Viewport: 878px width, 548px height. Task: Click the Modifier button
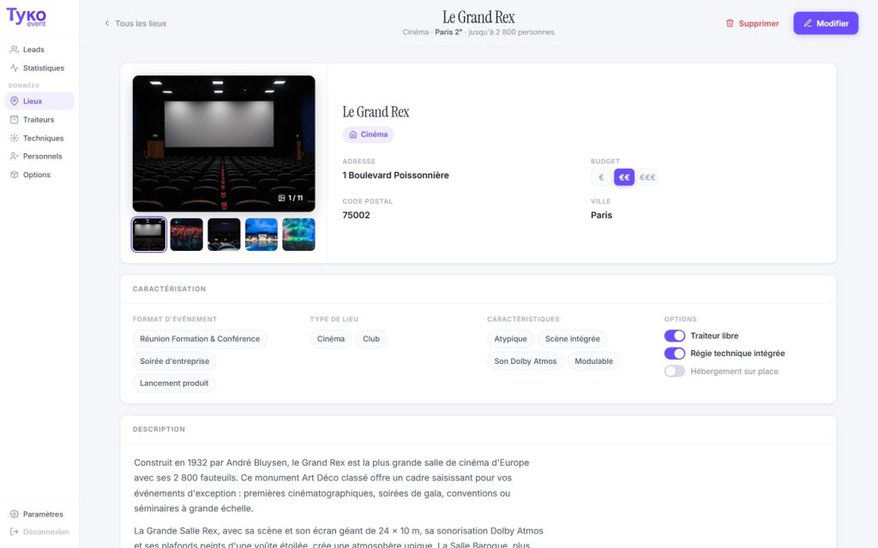[x=826, y=23]
